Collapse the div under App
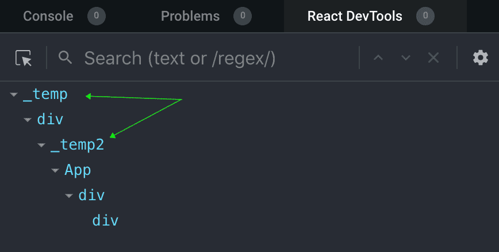Screen dimensions: 499x252 coord(69,196)
